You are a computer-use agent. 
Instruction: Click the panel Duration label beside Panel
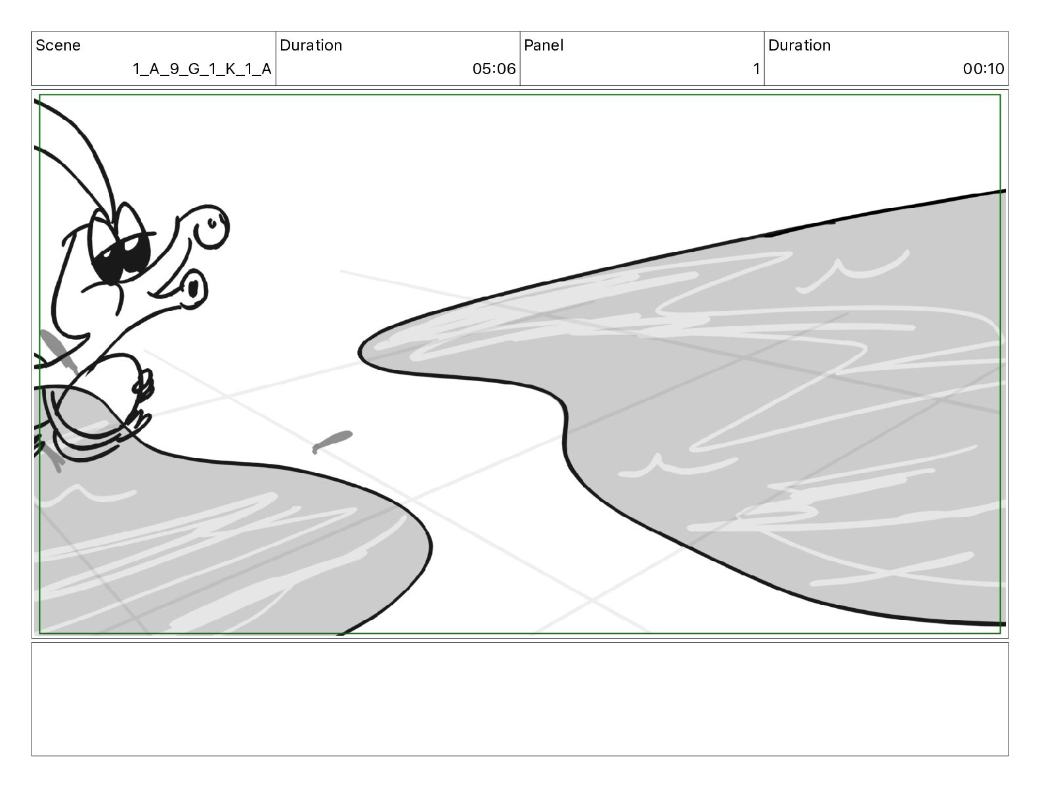[x=799, y=45]
